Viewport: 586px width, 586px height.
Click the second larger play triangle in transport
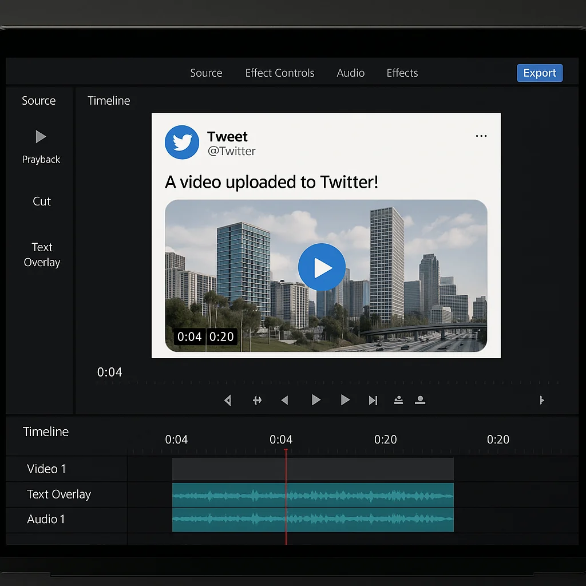345,400
